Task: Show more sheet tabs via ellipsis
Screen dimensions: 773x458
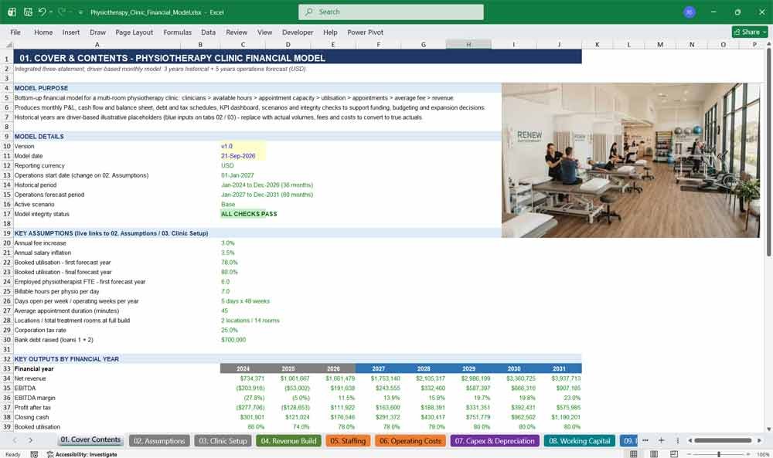Action: click(645, 441)
